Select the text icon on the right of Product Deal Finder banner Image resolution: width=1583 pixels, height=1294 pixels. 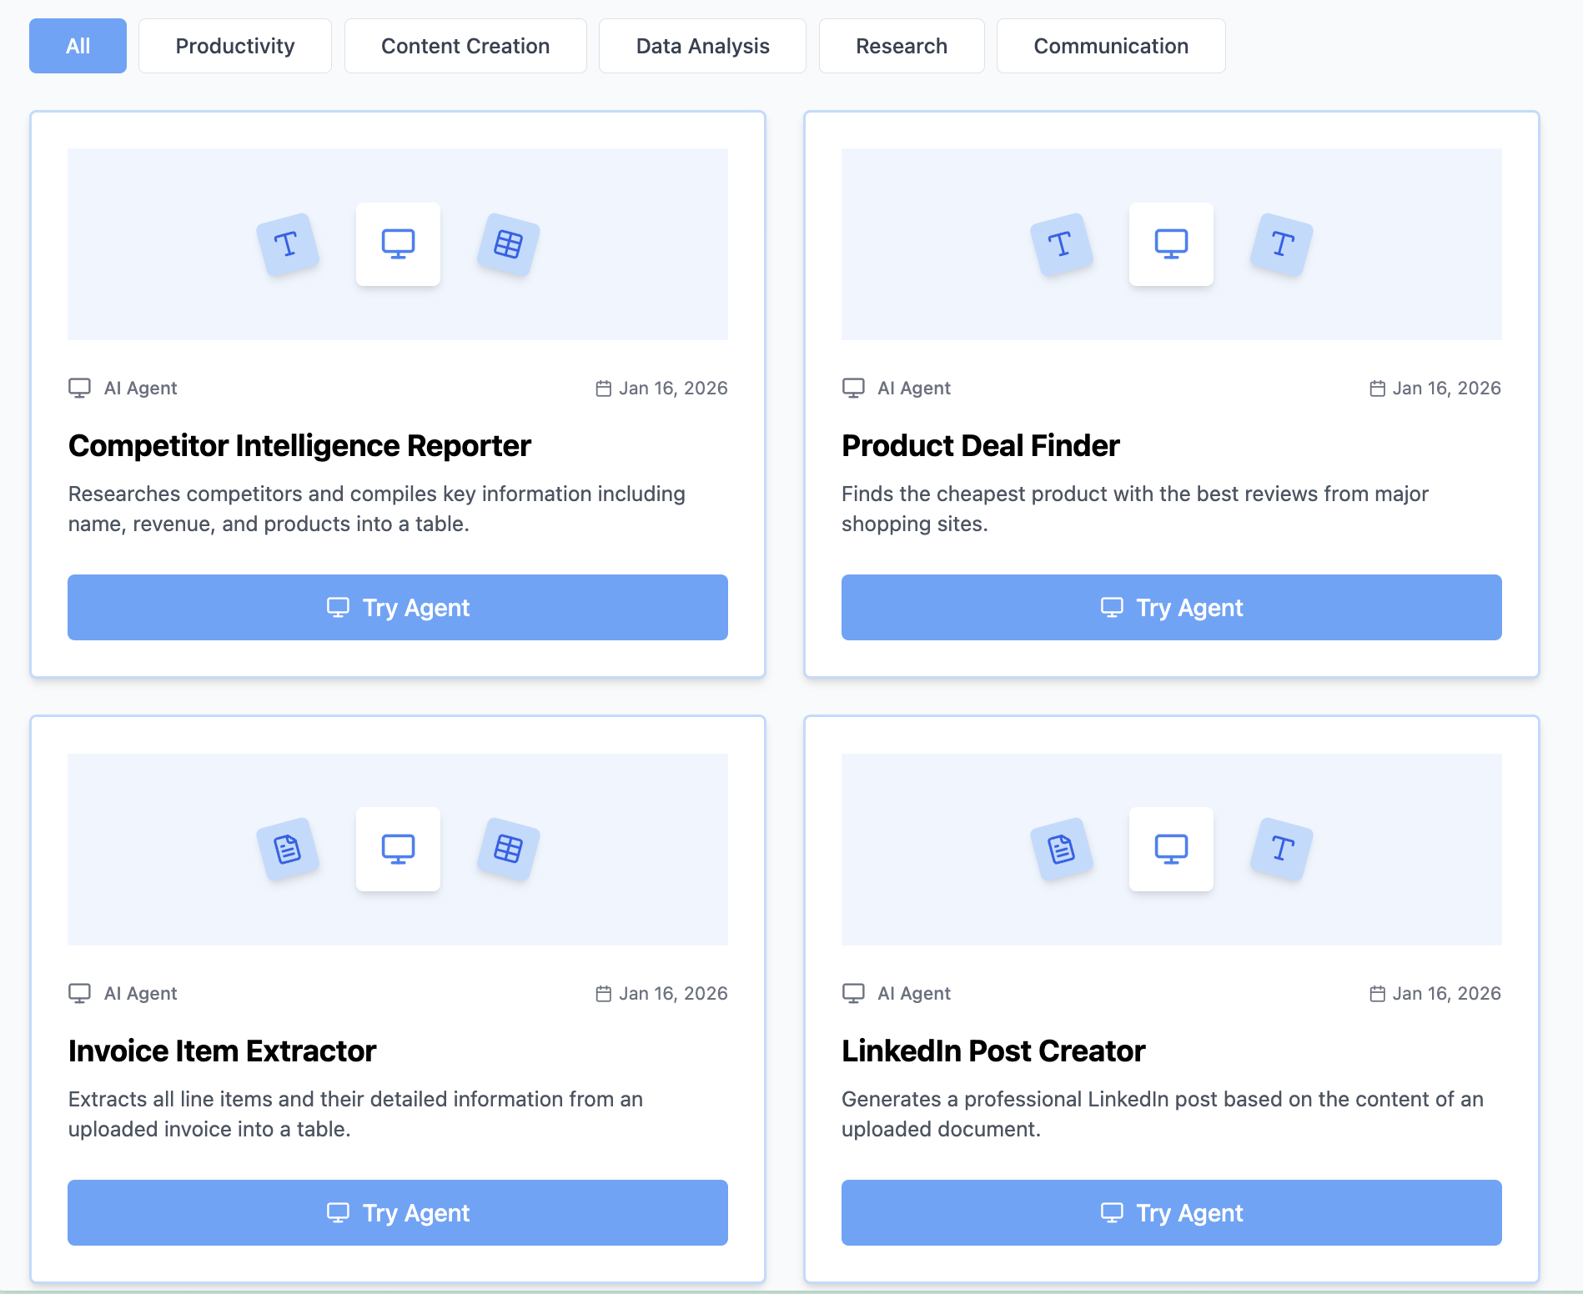coord(1280,244)
